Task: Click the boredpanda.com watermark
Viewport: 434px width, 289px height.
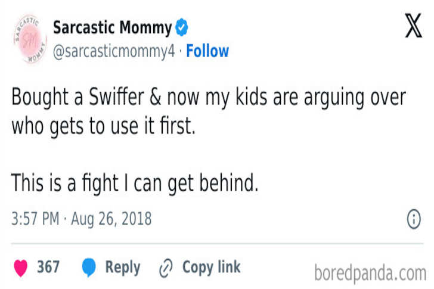Action: point(370,272)
